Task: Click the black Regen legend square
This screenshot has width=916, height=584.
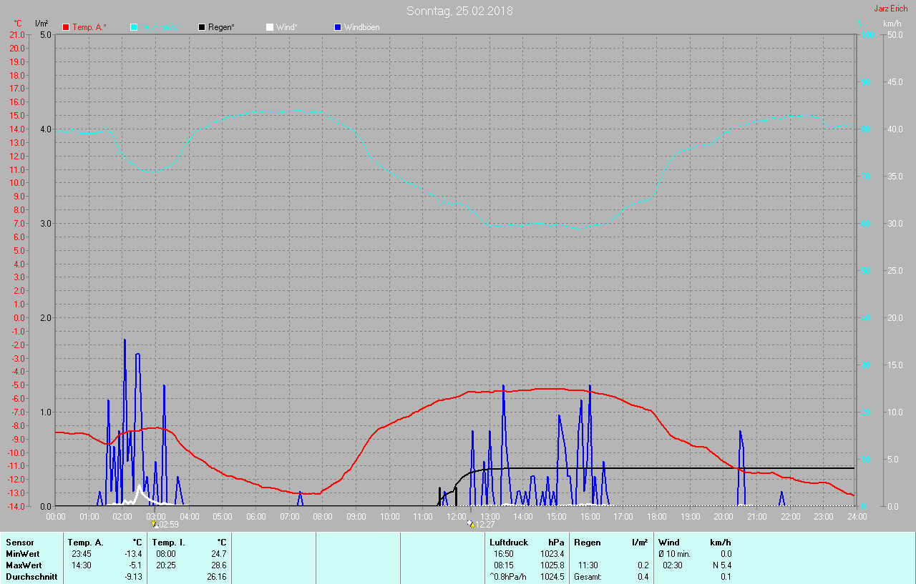Action: click(x=202, y=27)
